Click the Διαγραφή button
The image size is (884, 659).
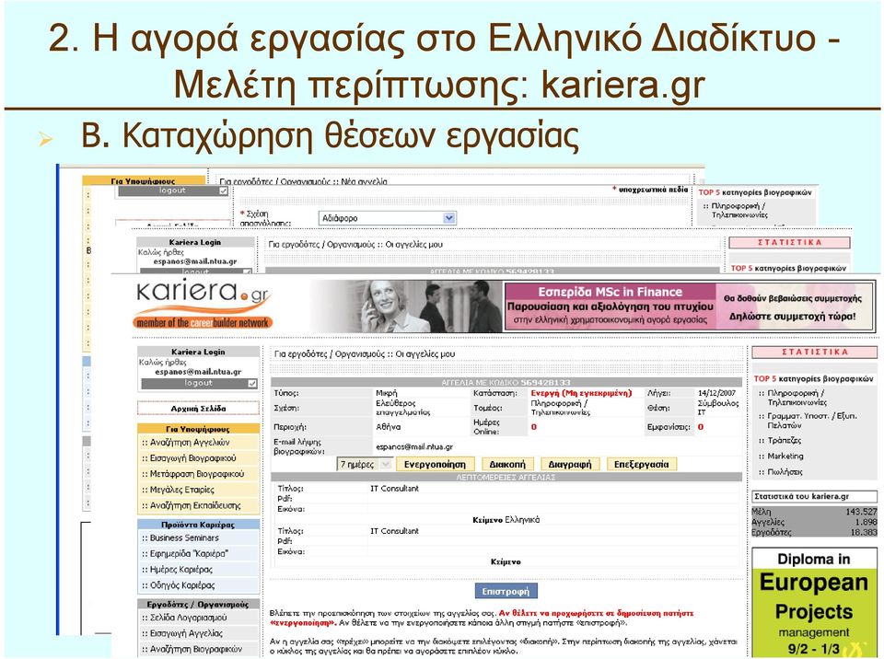point(569,465)
